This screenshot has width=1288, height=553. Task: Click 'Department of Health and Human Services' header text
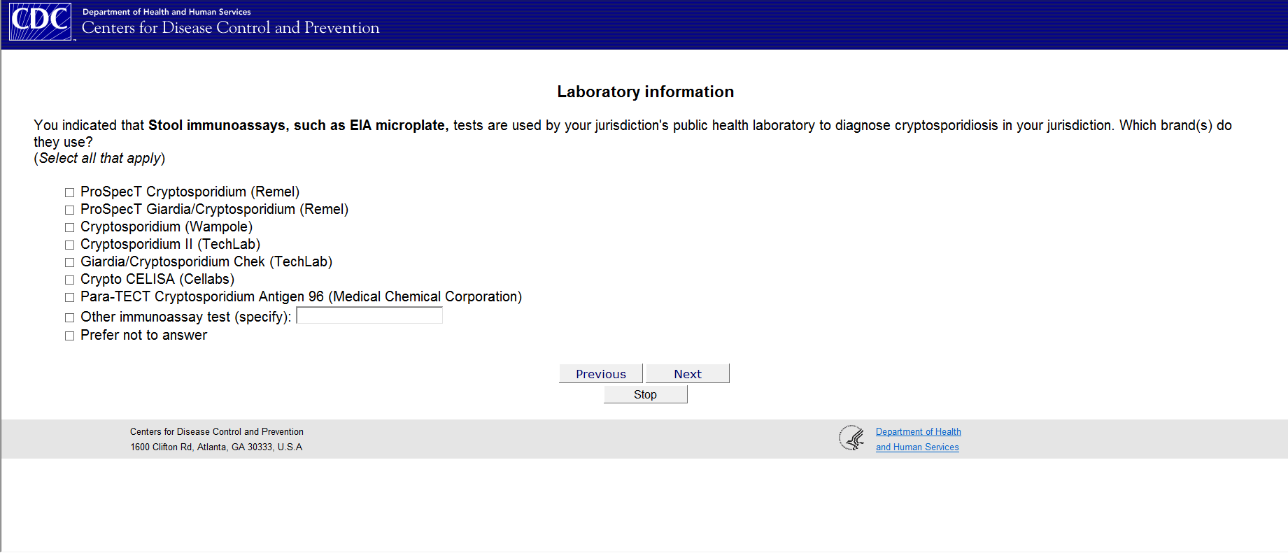pyautogui.click(x=167, y=12)
